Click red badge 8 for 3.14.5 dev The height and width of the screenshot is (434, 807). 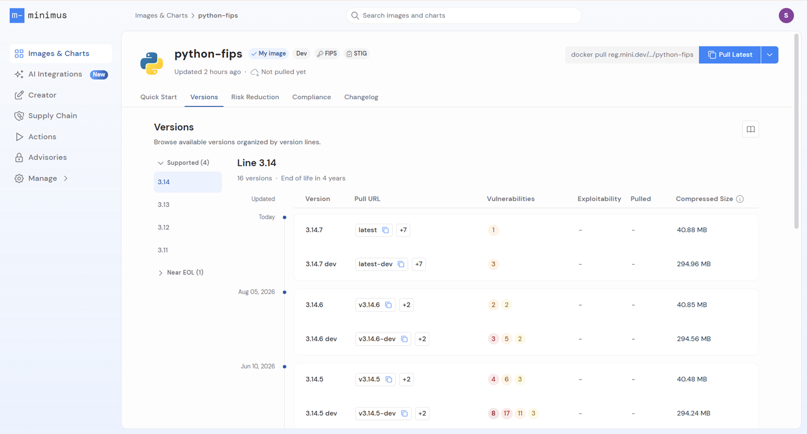pos(493,414)
